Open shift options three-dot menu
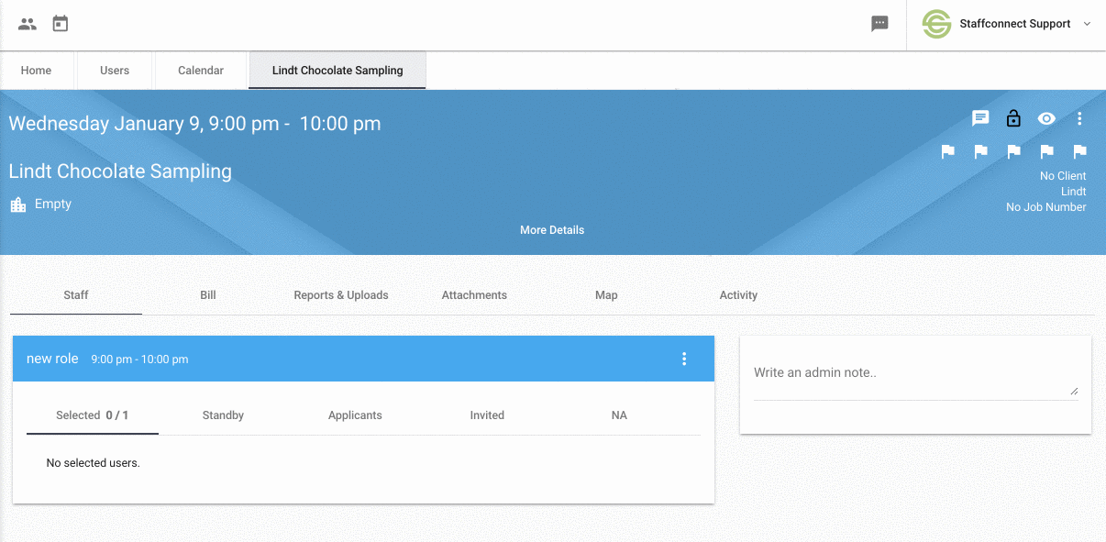Screen dimensions: 1106x542 click(1079, 118)
